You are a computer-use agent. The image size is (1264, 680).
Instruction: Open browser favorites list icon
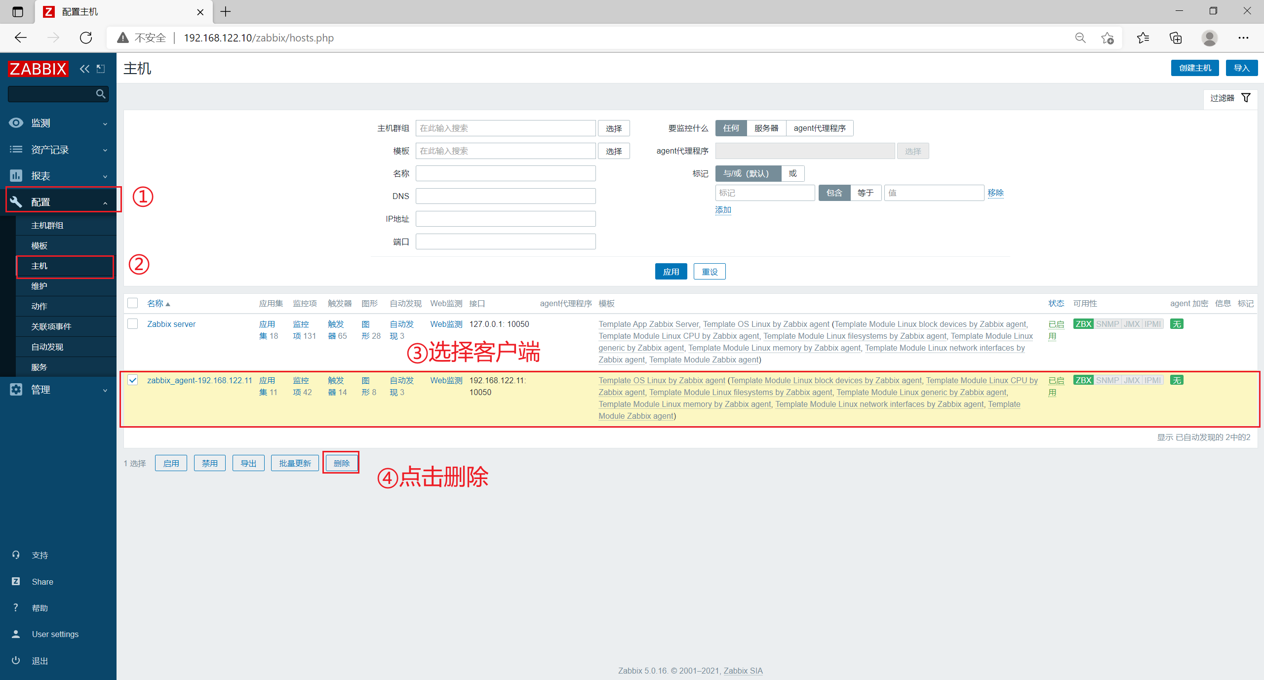coord(1143,38)
